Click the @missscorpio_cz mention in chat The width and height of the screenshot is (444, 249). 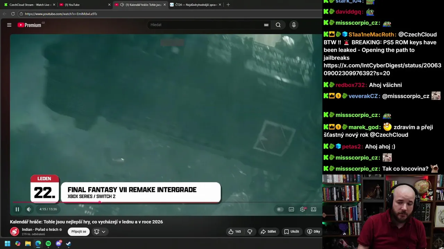click(x=405, y=96)
